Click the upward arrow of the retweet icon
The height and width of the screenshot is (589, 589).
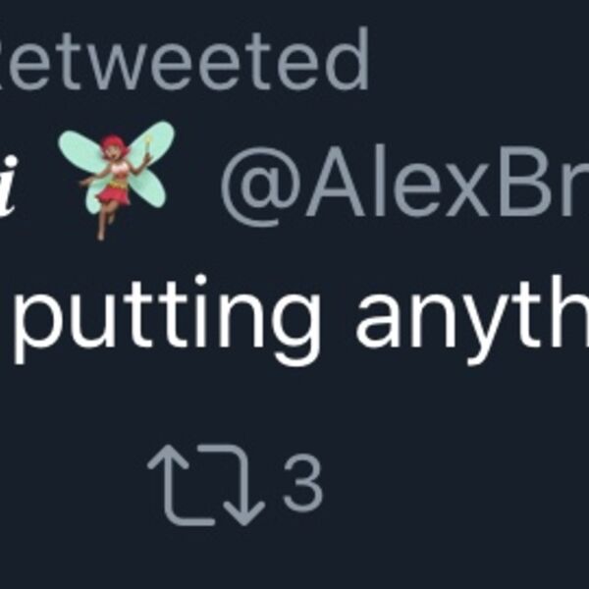(x=174, y=476)
